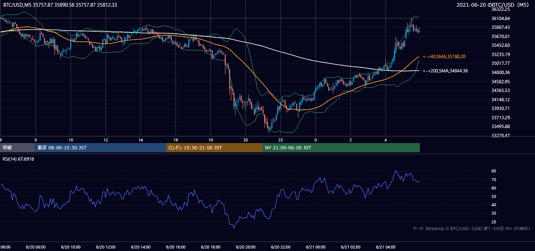
Task: Click the RSI scale value 70
Action: point(494,179)
